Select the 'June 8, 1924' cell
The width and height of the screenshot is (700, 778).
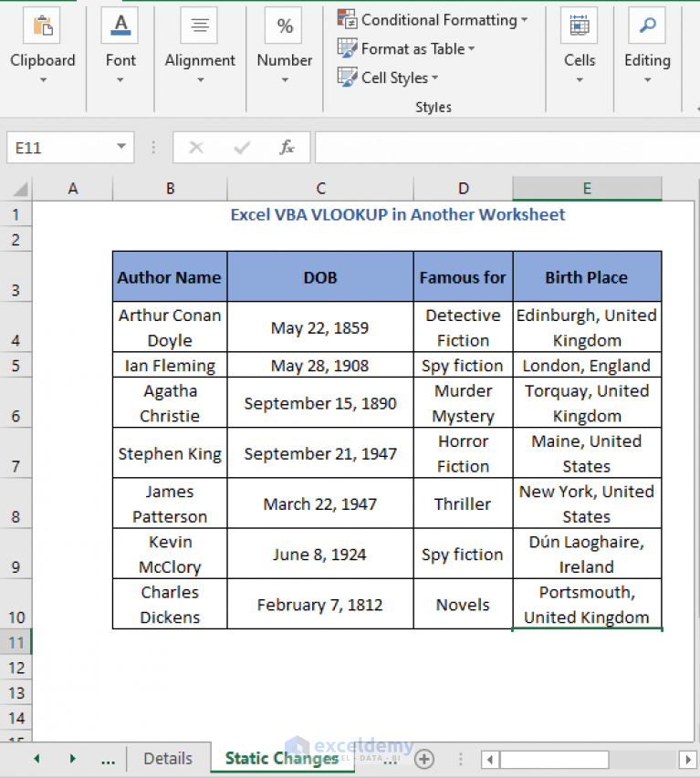[x=320, y=554]
